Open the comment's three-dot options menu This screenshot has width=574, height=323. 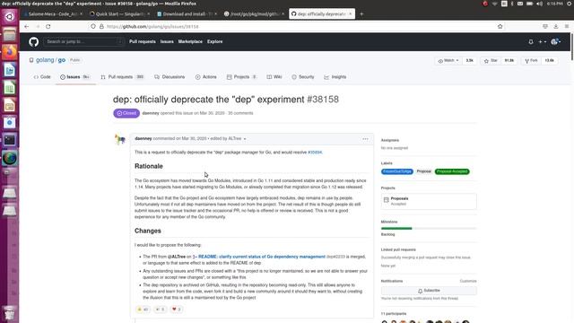365,139
